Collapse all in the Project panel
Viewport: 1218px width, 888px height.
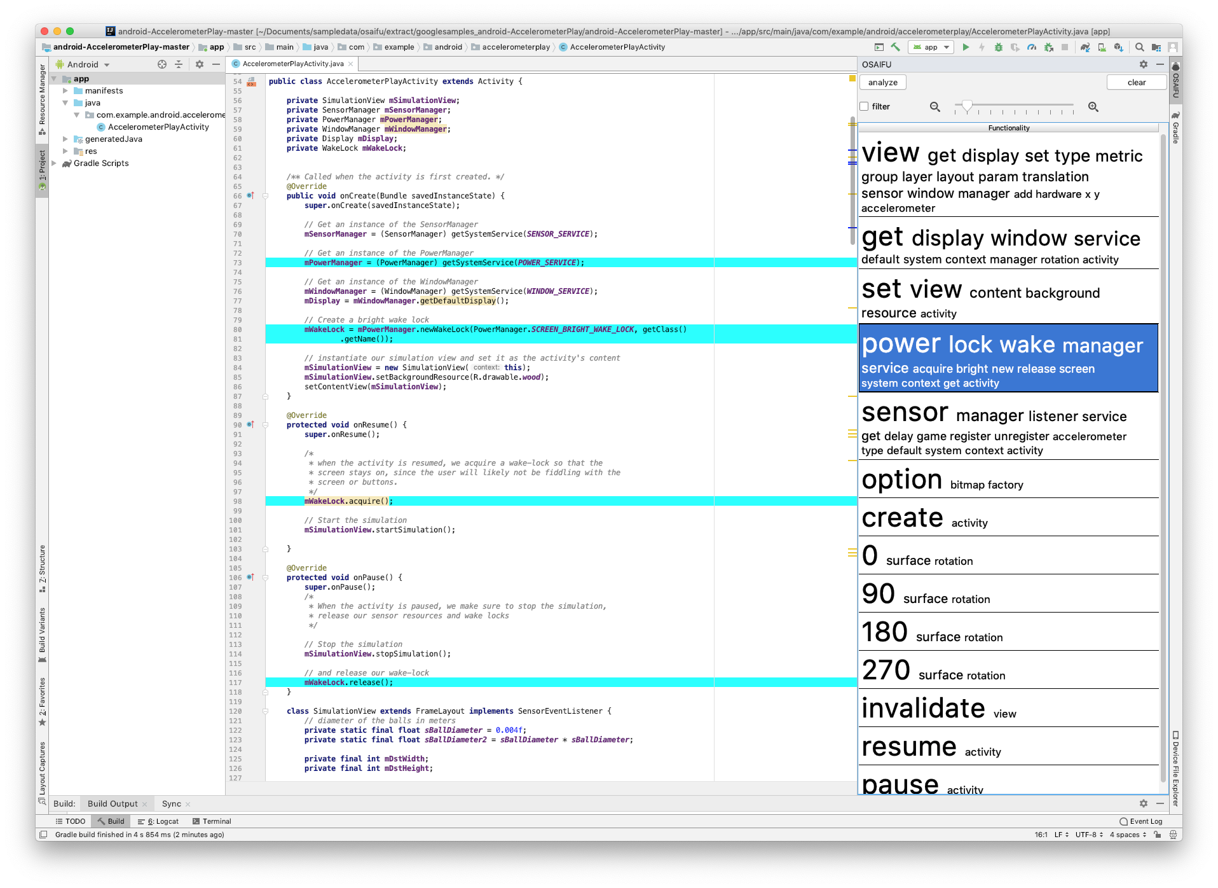[179, 64]
